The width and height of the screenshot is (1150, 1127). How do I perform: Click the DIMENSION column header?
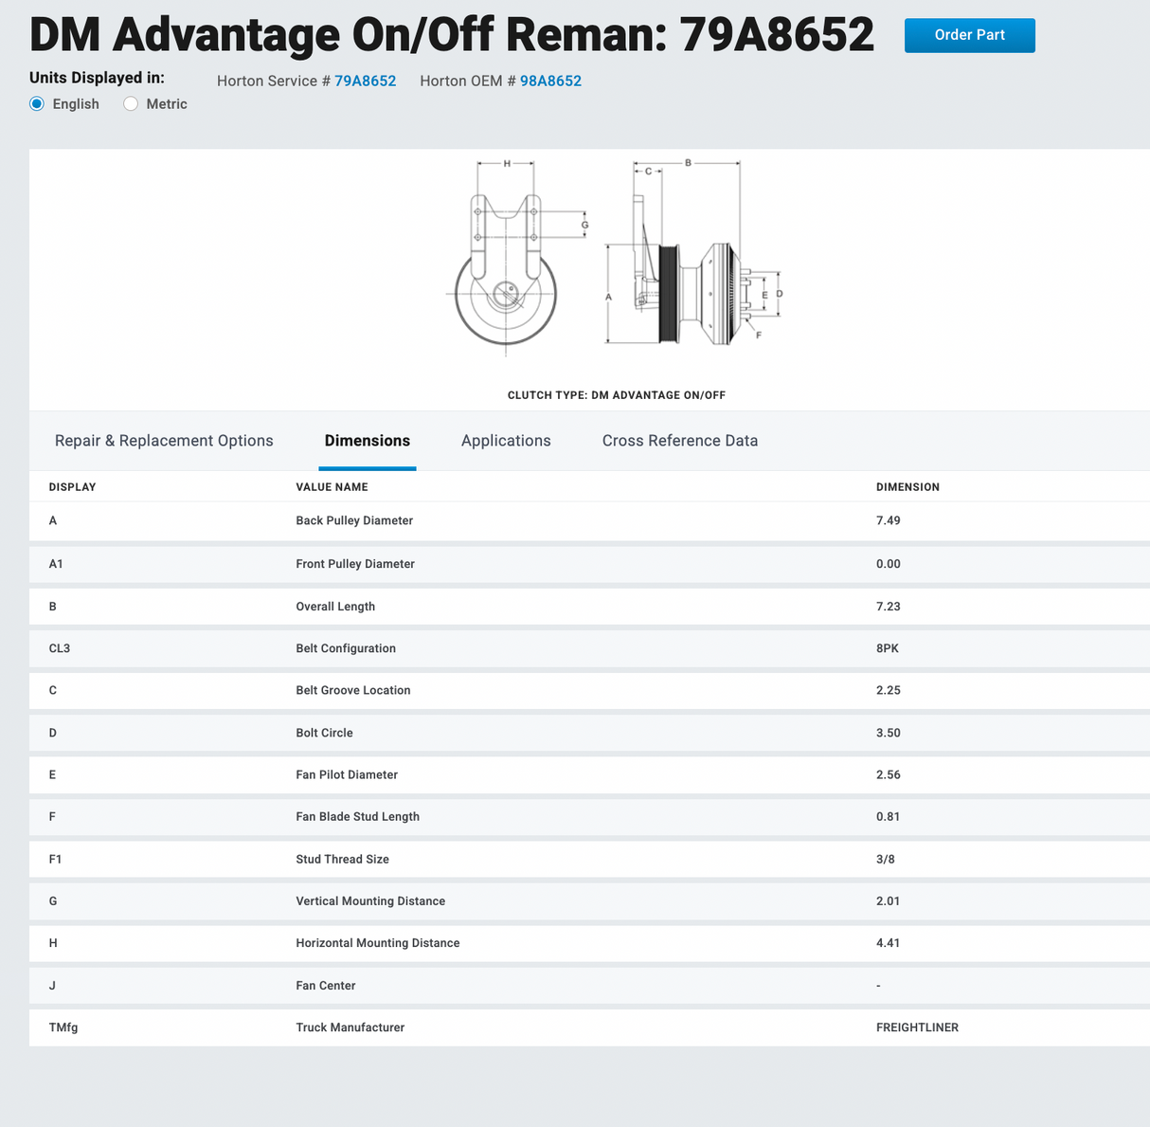907,487
